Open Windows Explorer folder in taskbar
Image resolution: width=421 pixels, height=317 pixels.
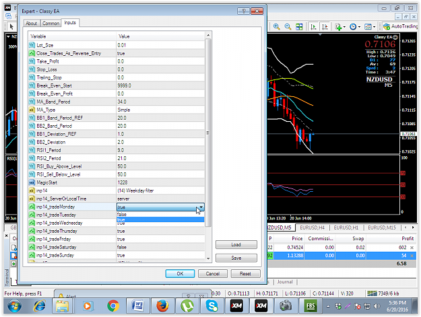62,306
